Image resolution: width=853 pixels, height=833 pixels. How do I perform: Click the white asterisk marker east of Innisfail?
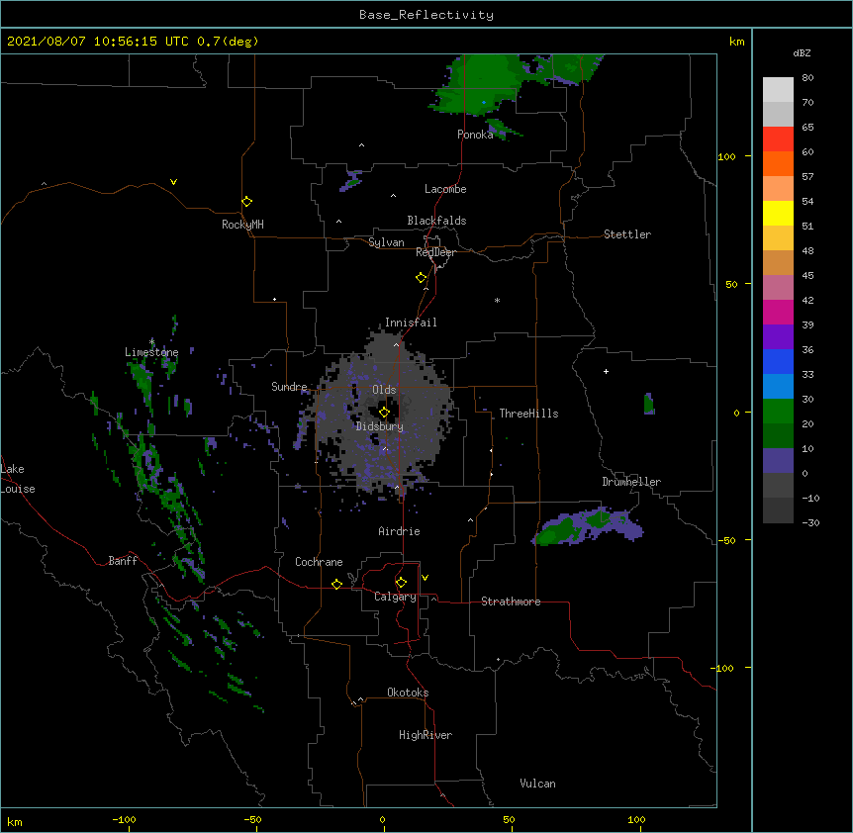[x=497, y=300]
